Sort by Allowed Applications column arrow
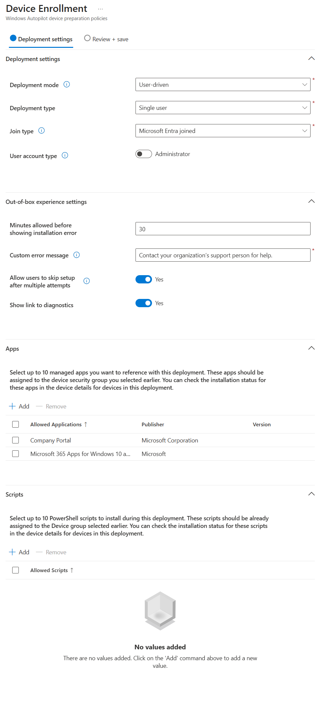Image resolution: width=330 pixels, height=713 pixels. tap(86, 425)
